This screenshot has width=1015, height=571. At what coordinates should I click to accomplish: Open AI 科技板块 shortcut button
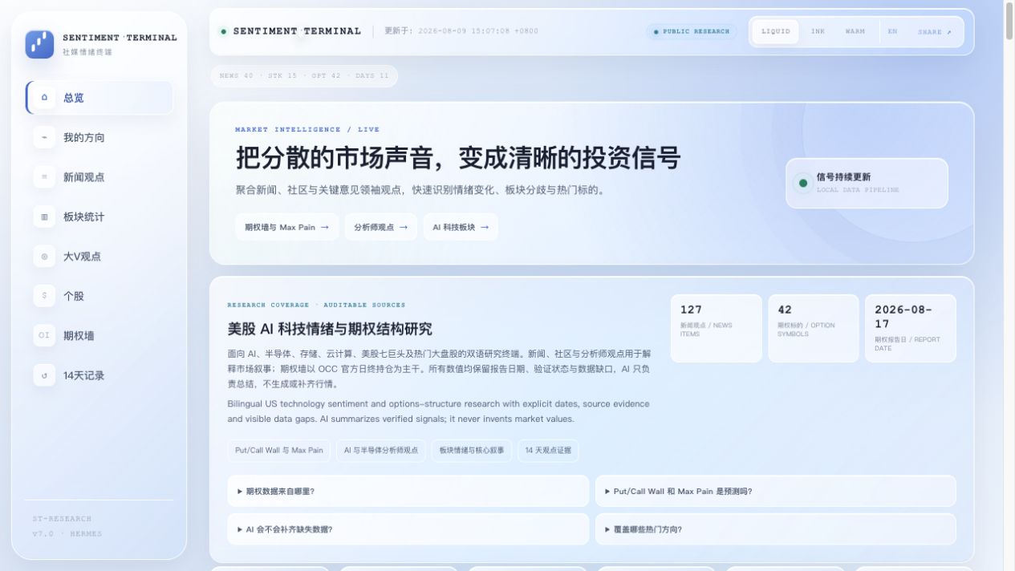coord(461,227)
